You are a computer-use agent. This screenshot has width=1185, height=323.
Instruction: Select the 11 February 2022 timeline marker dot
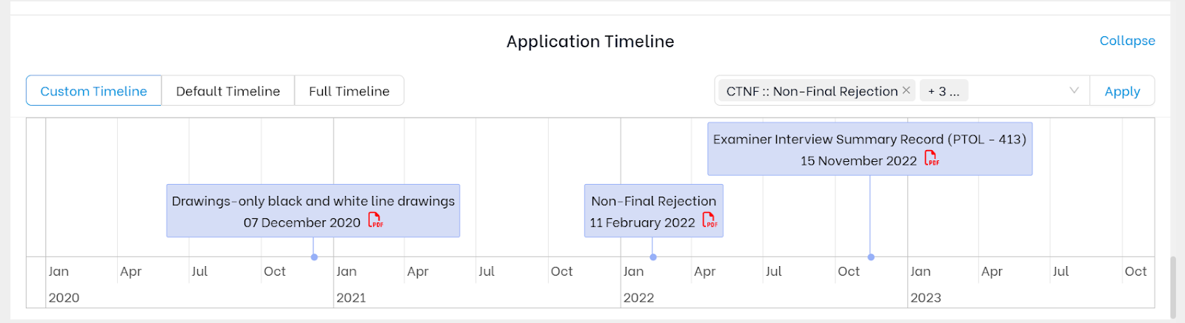pos(653,257)
